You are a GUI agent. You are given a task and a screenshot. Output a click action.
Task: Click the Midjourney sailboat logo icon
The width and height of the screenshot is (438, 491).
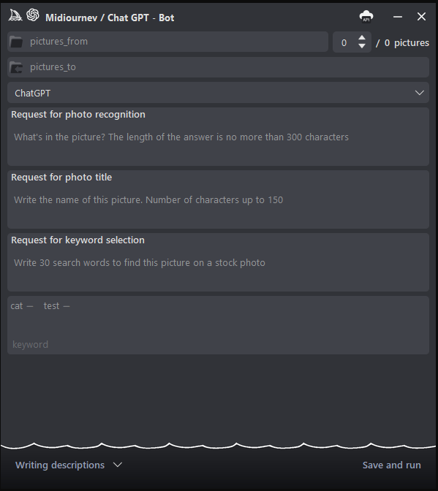click(15, 15)
